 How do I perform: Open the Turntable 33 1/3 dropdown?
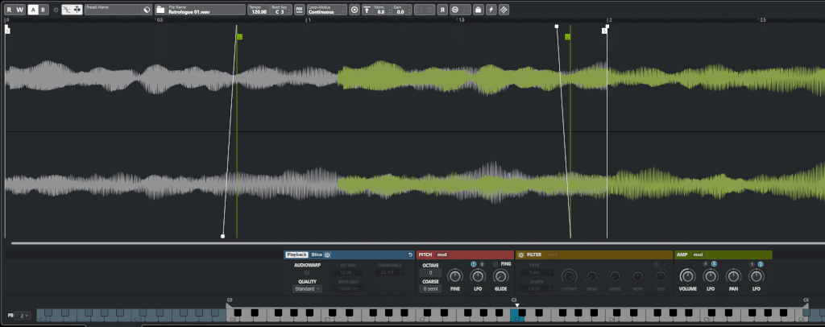coord(390,272)
